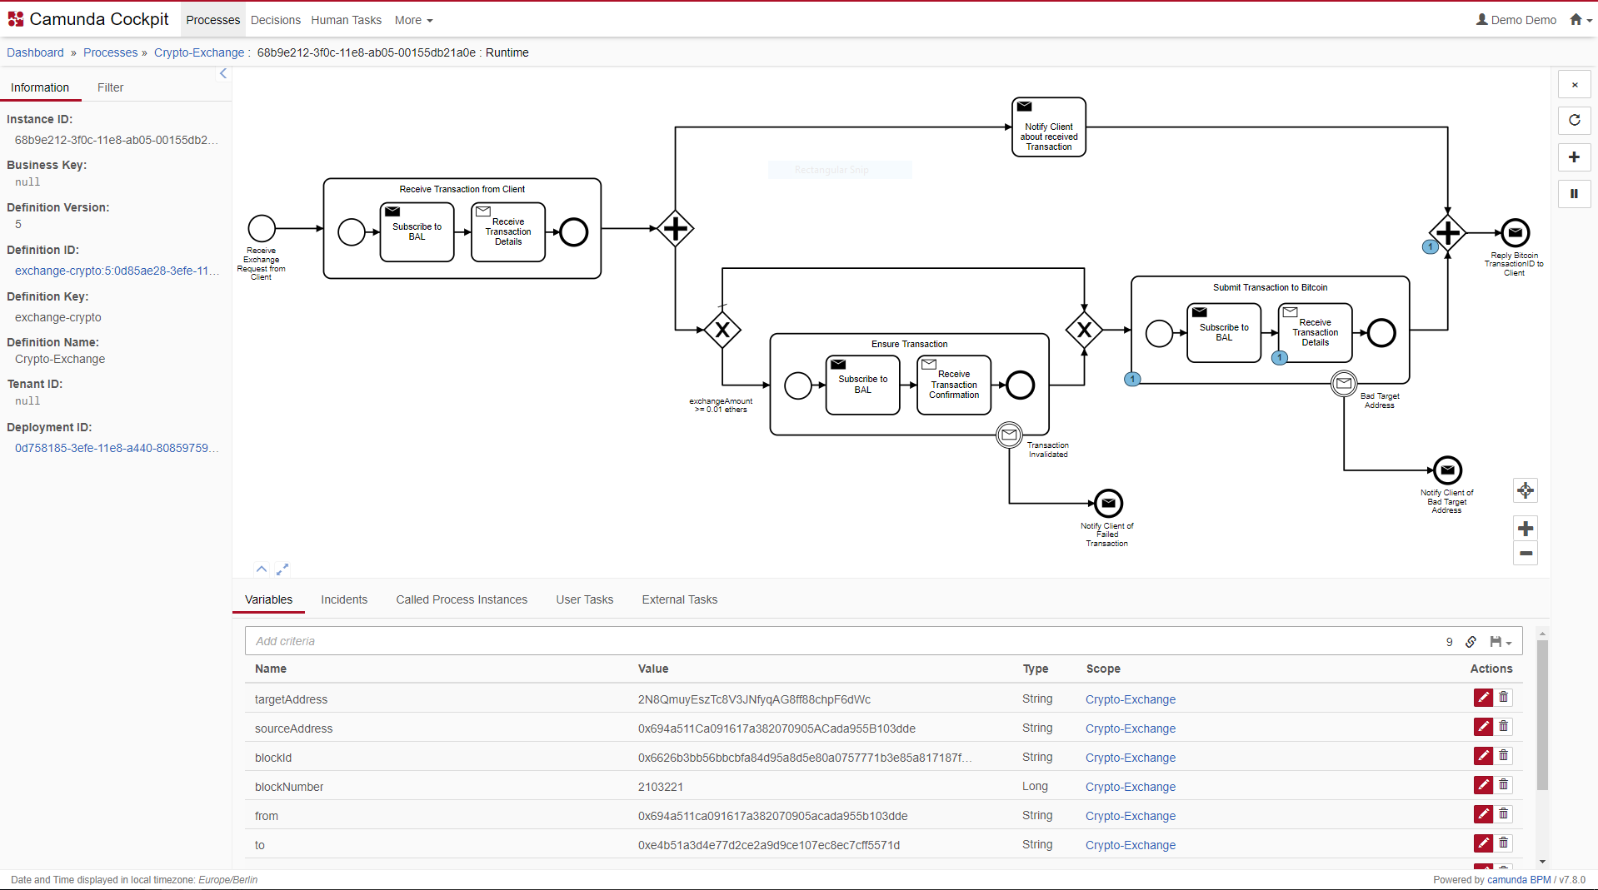This screenshot has height=890, width=1598.
Task: Delete the to variable
Action: pos(1503,843)
